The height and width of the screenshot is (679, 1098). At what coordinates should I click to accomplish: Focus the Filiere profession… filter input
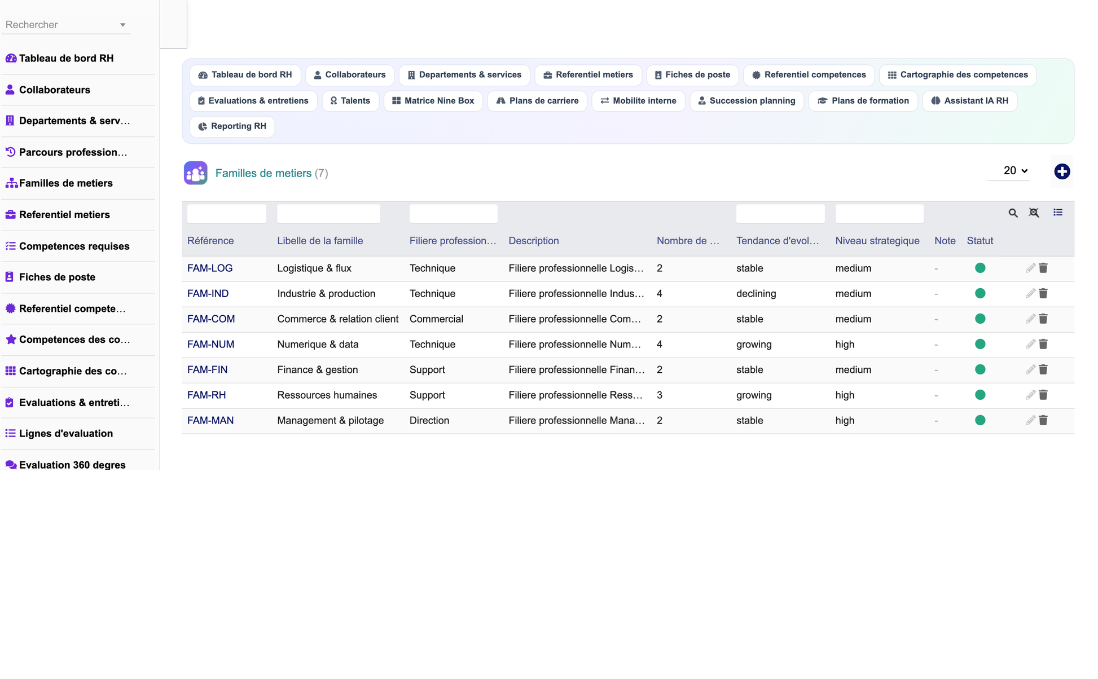pyautogui.click(x=453, y=214)
